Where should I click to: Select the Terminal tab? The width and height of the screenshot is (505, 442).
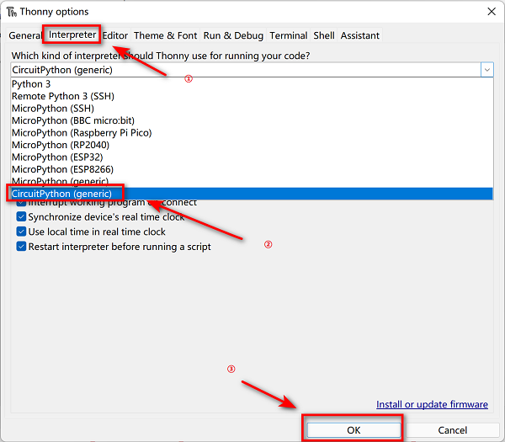[x=288, y=35]
